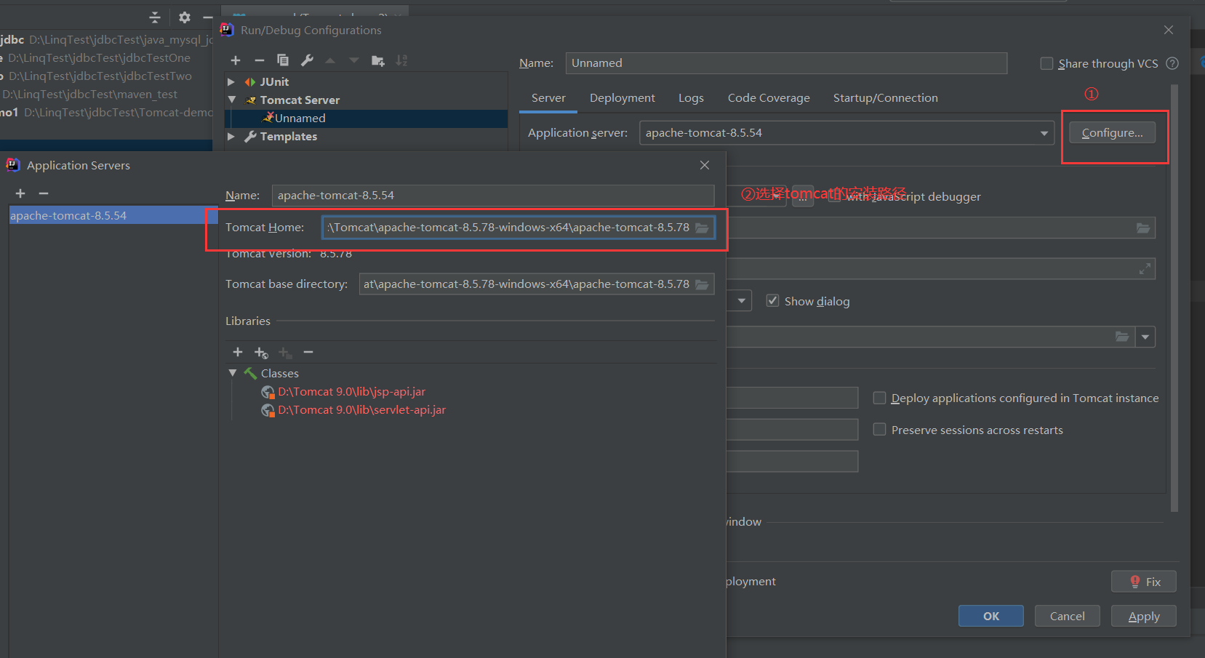Browse folder in field below JavaScript debugger
1205x658 pixels.
tap(1144, 228)
